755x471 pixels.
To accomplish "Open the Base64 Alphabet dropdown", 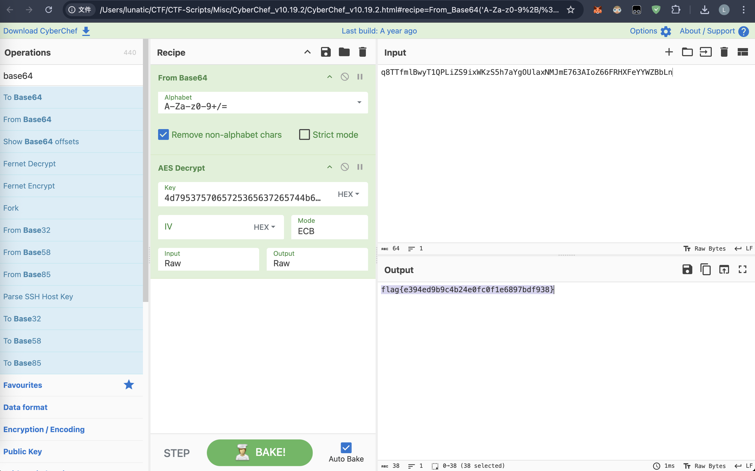I will coord(359,102).
